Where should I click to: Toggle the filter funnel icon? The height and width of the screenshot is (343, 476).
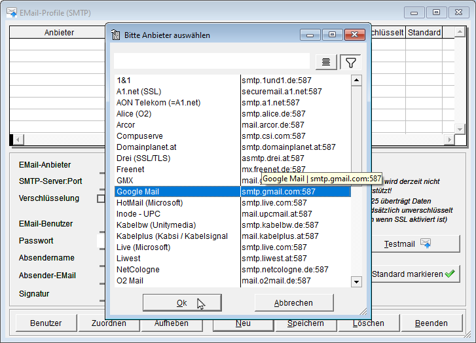pos(351,62)
